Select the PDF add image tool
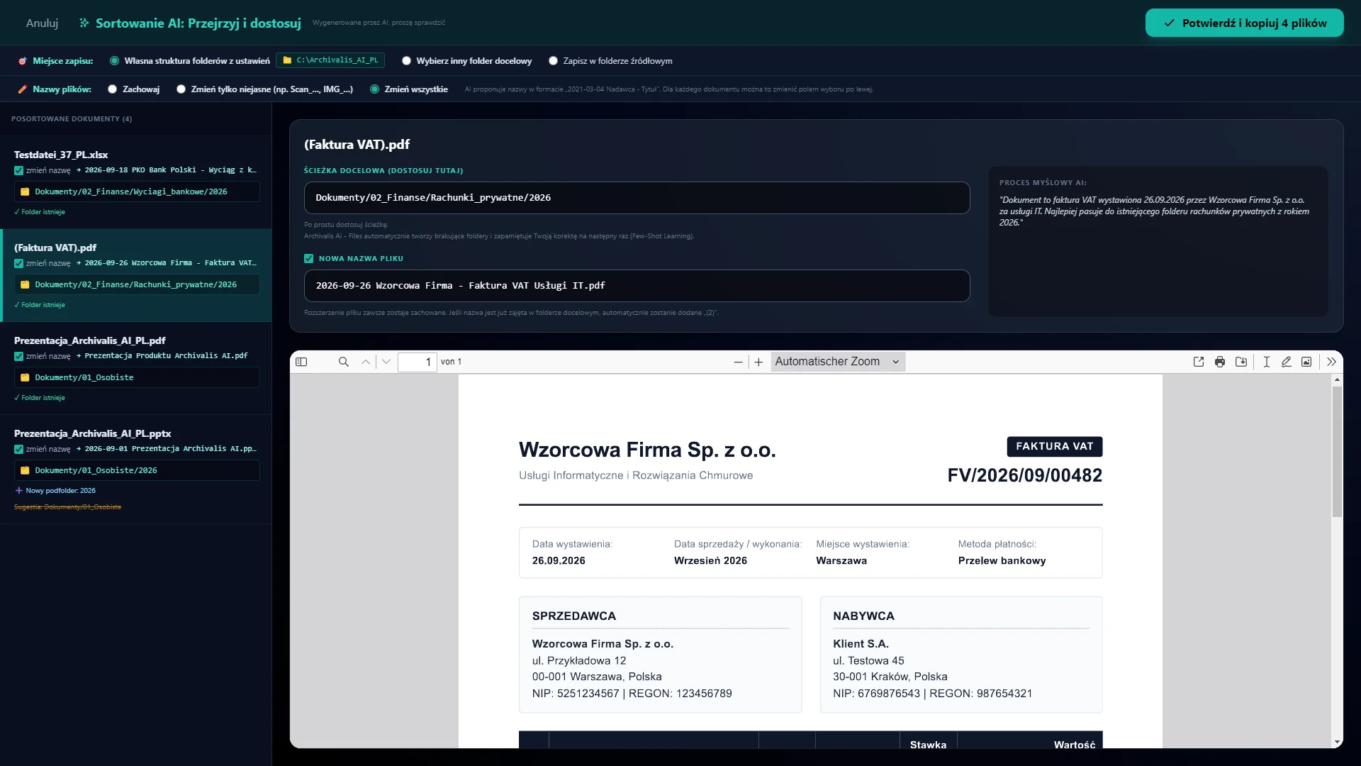1361x766 pixels. click(x=1306, y=362)
